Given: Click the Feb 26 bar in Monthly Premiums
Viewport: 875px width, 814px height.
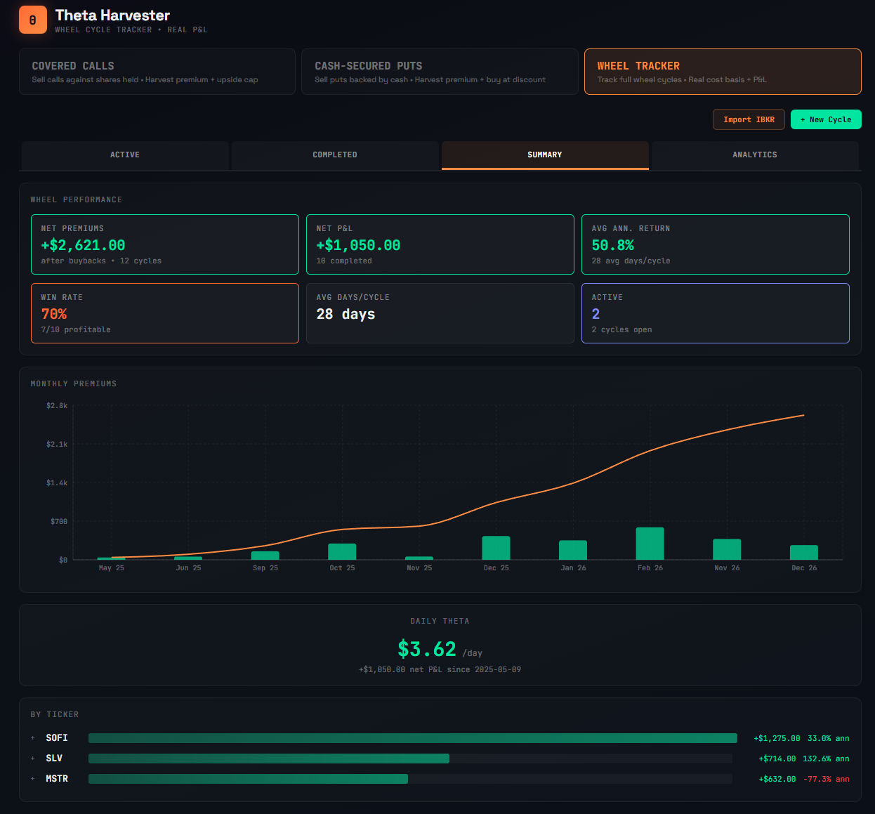Looking at the screenshot, I should pos(650,542).
